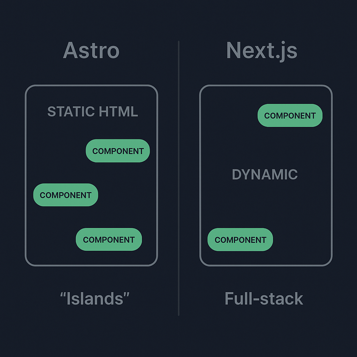Screen dimensions: 357x357
Task: Click the COMPONENT pill above DYNAMIC
Action: [x=290, y=115]
